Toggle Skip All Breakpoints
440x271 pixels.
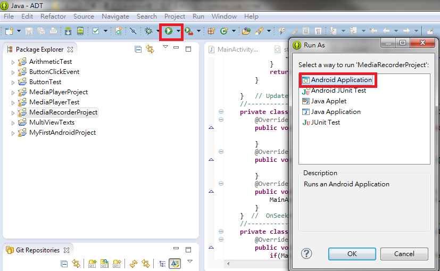tap(134, 31)
